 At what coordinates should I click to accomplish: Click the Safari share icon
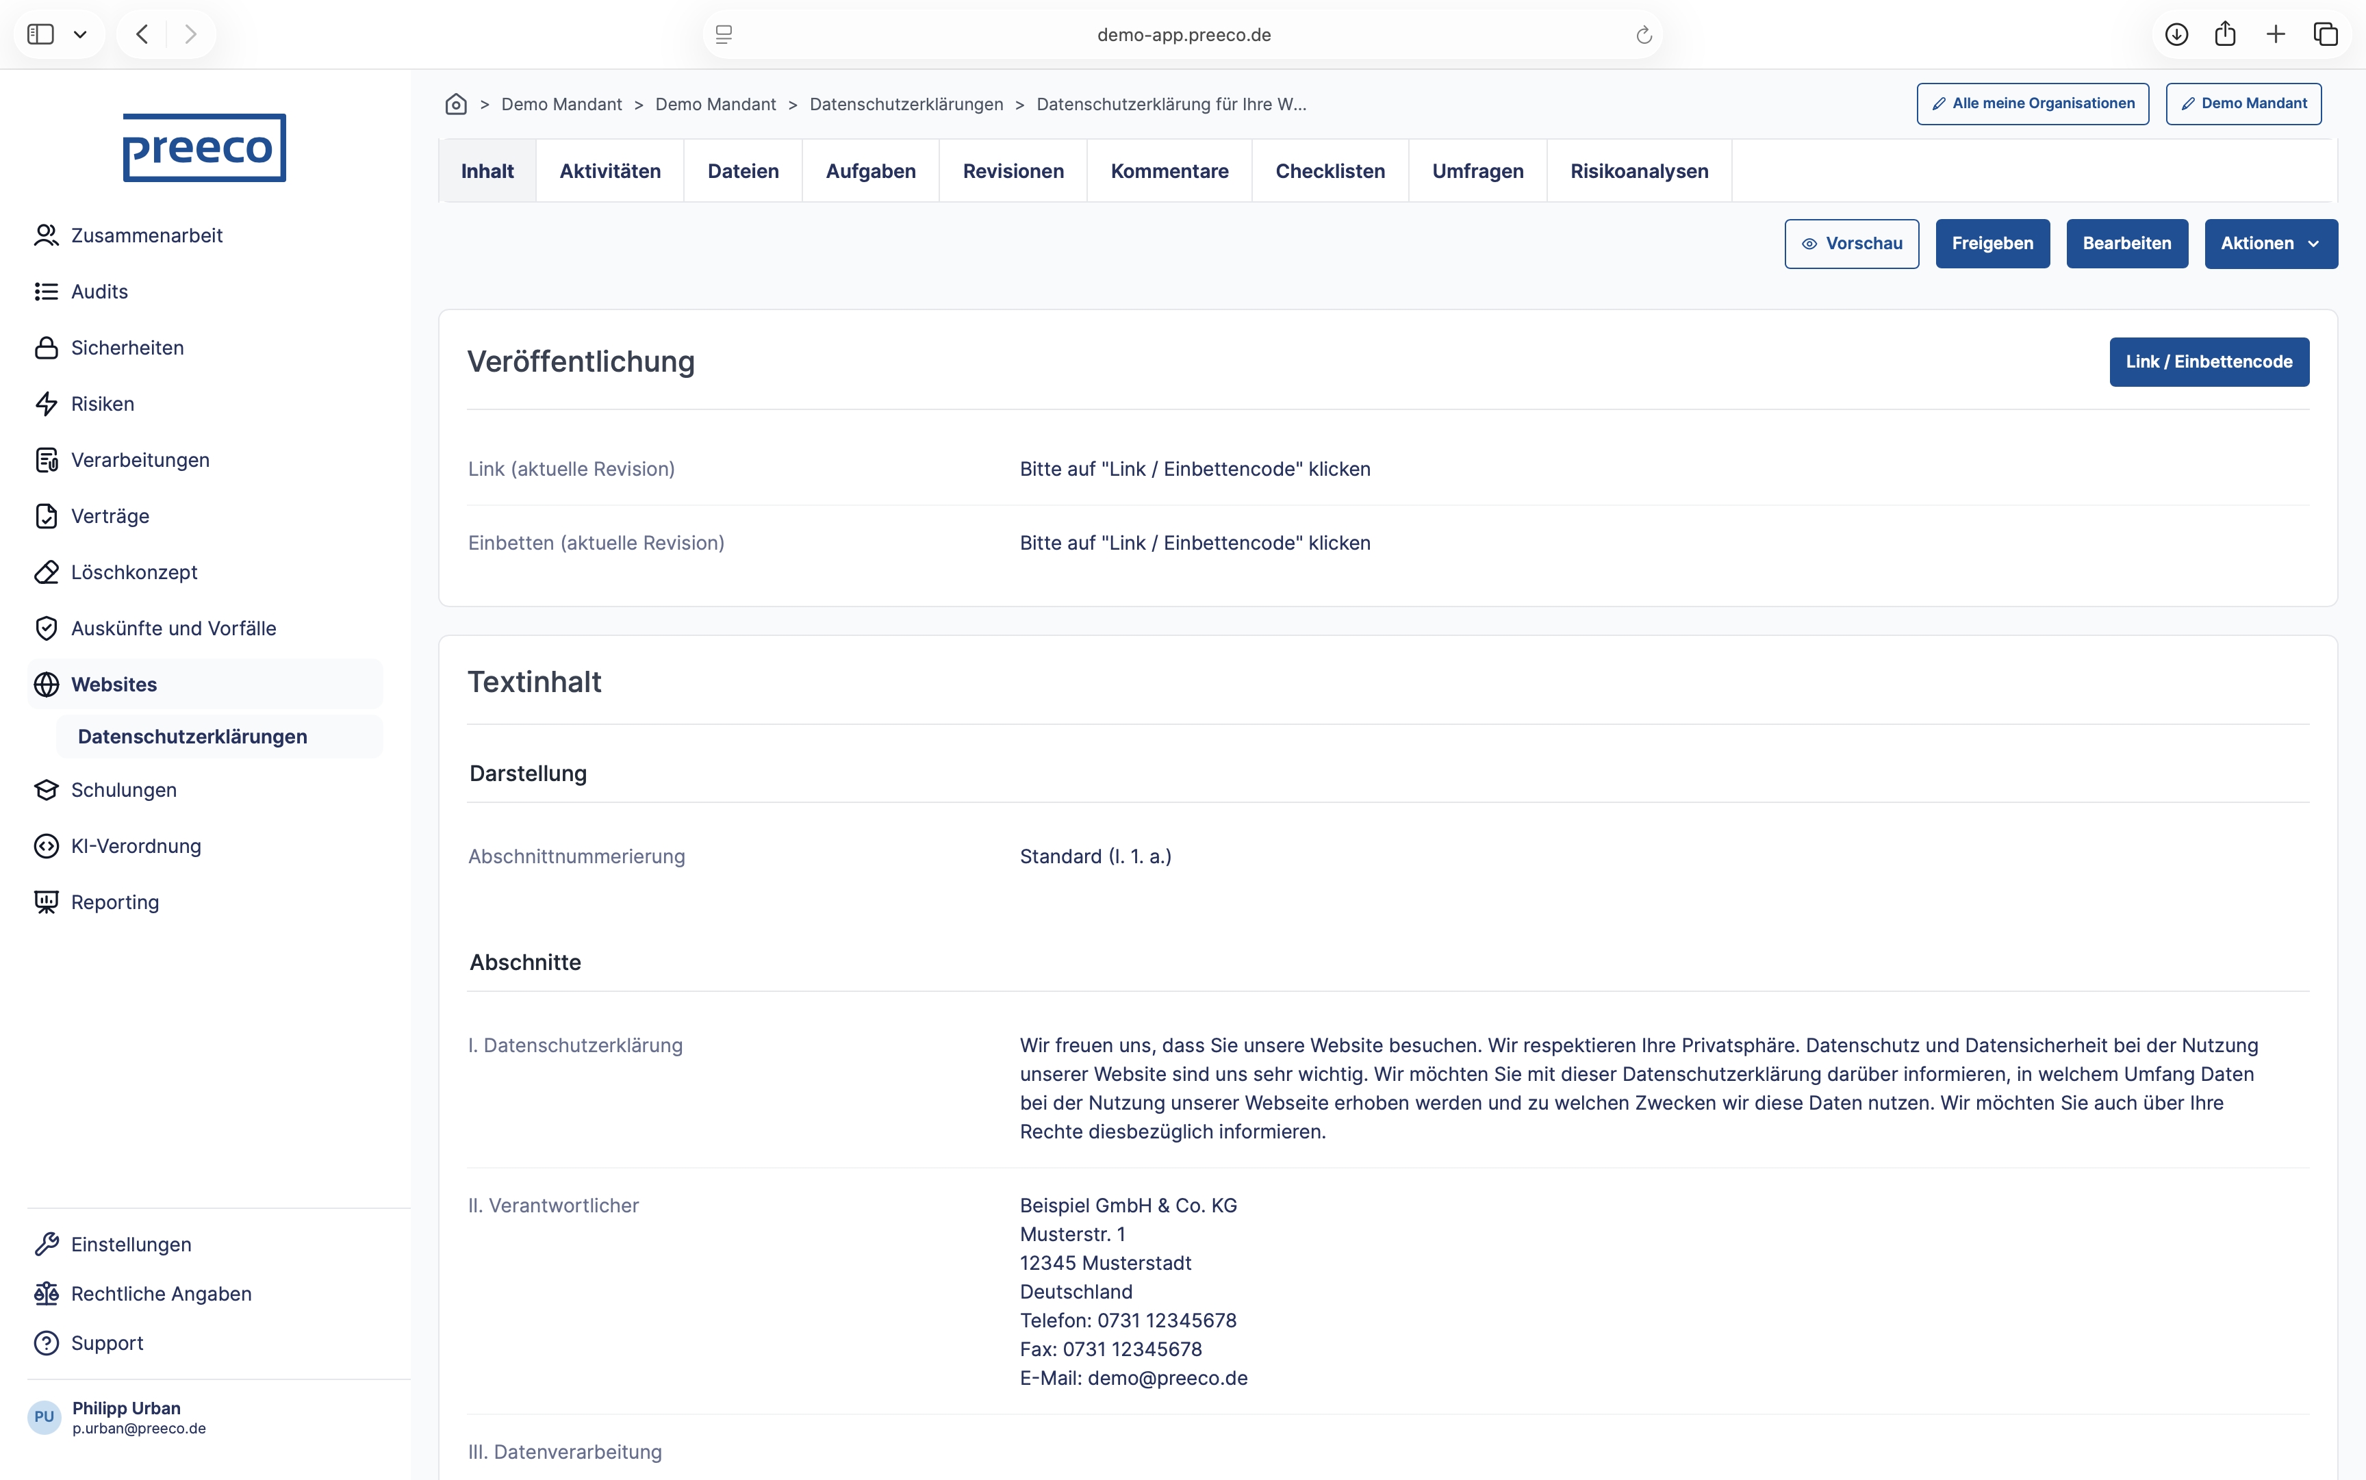coord(2225,34)
